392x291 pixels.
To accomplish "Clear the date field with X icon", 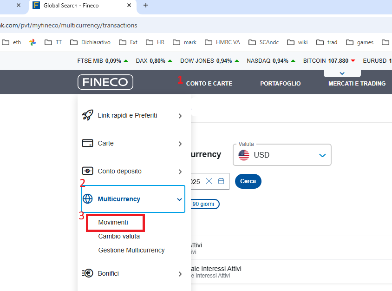I will 209,181.
